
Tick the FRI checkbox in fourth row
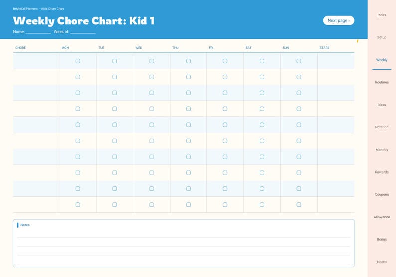click(225, 109)
